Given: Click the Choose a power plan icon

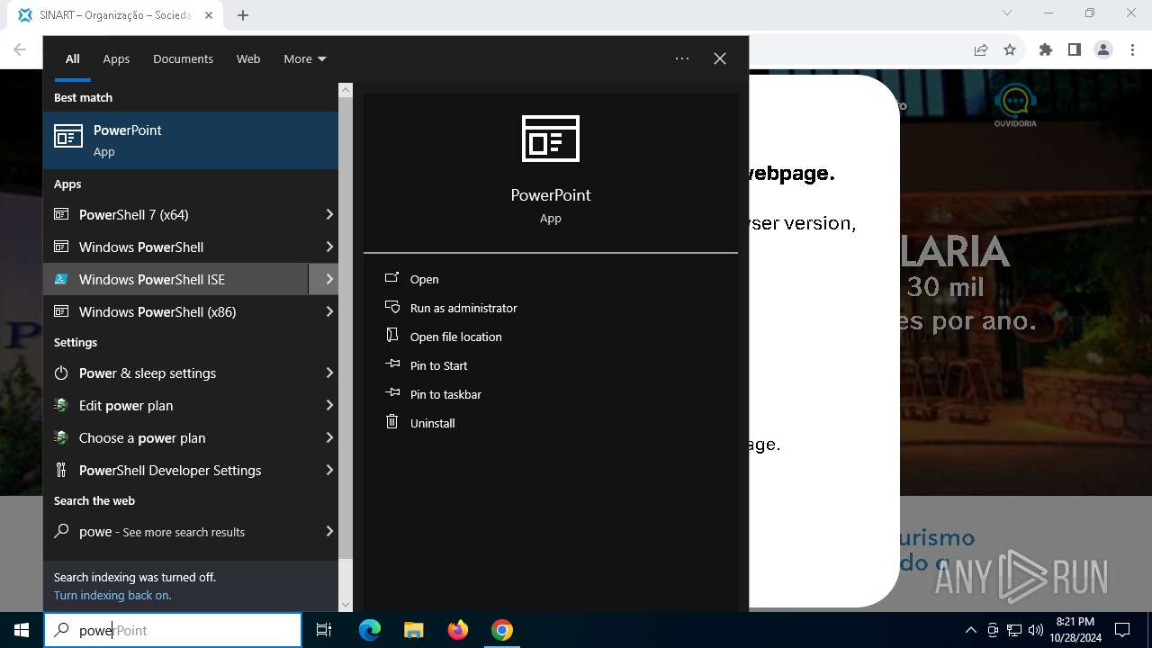Looking at the screenshot, I should pos(61,437).
